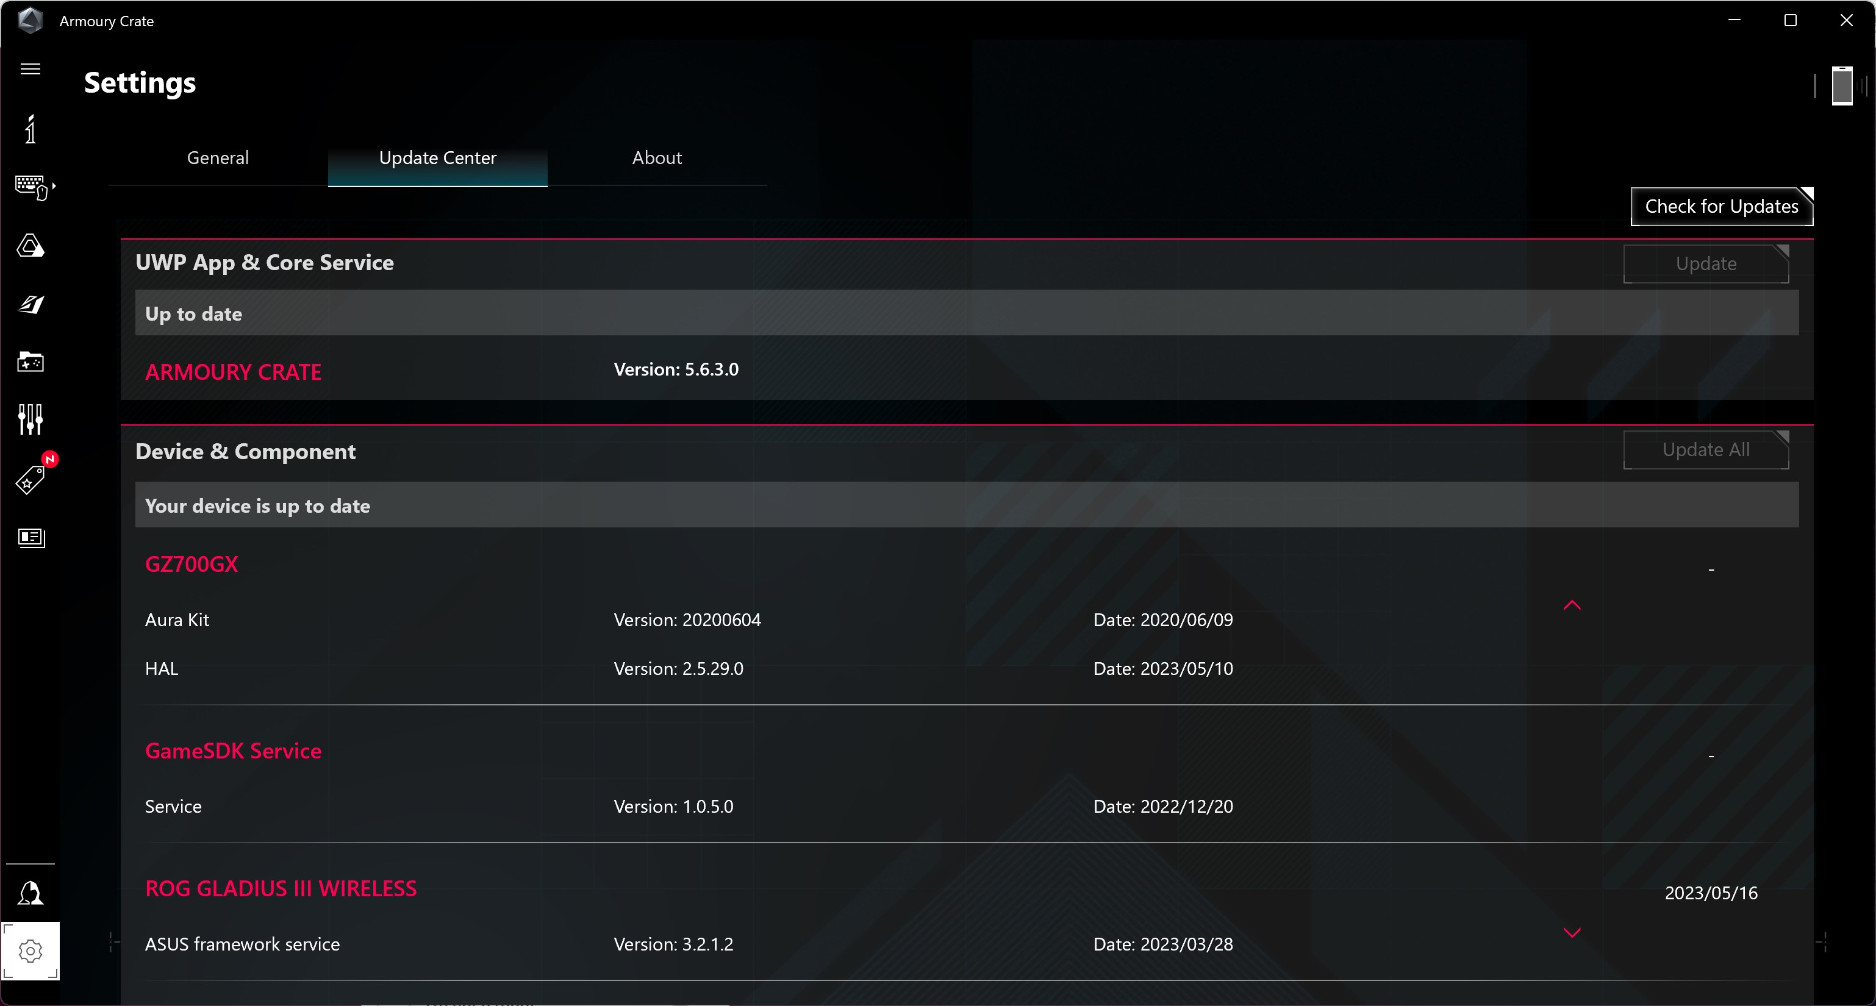Collapse the GZ700GX component list

click(x=1572, y=605)
